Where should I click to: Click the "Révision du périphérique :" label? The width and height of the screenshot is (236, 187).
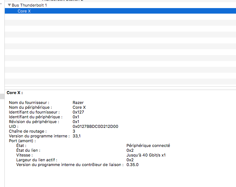pos(34,122)
